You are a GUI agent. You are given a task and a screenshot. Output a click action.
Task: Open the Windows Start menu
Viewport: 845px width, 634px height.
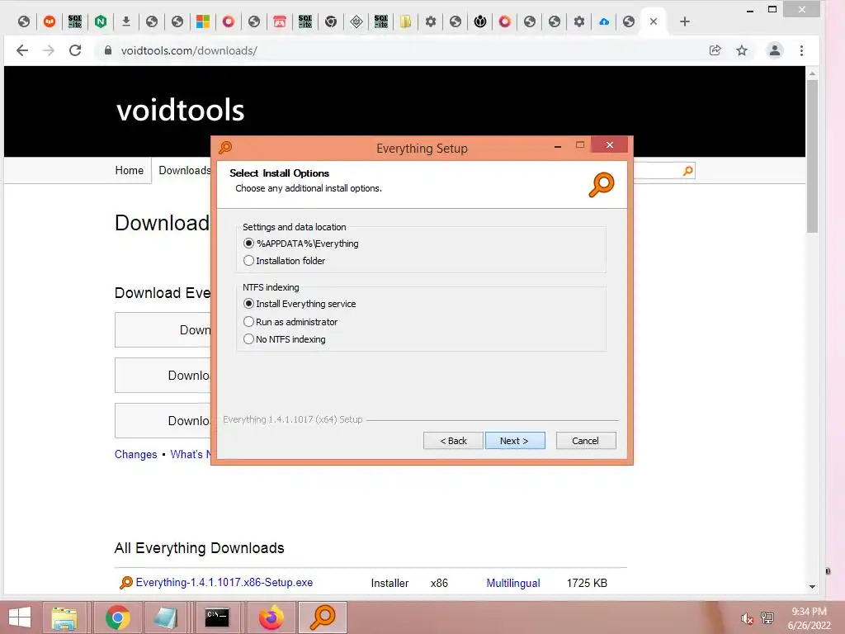20,617
